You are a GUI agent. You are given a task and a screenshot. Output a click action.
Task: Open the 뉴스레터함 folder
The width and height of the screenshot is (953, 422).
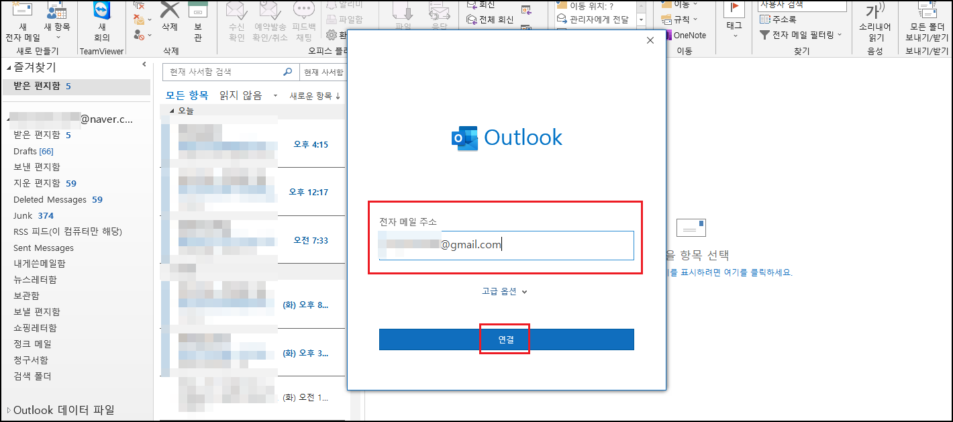tap(35, 280)
